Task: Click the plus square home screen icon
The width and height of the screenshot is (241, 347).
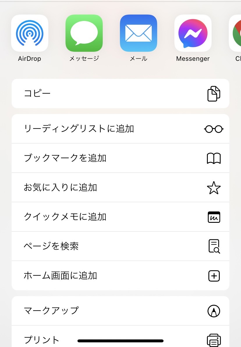Action: (x=214, y=276)
